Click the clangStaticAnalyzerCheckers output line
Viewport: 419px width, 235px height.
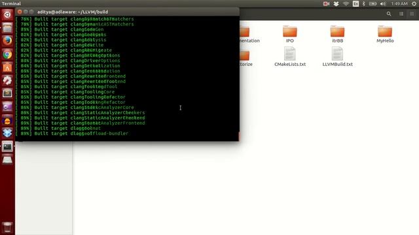(x=80, y=113)
